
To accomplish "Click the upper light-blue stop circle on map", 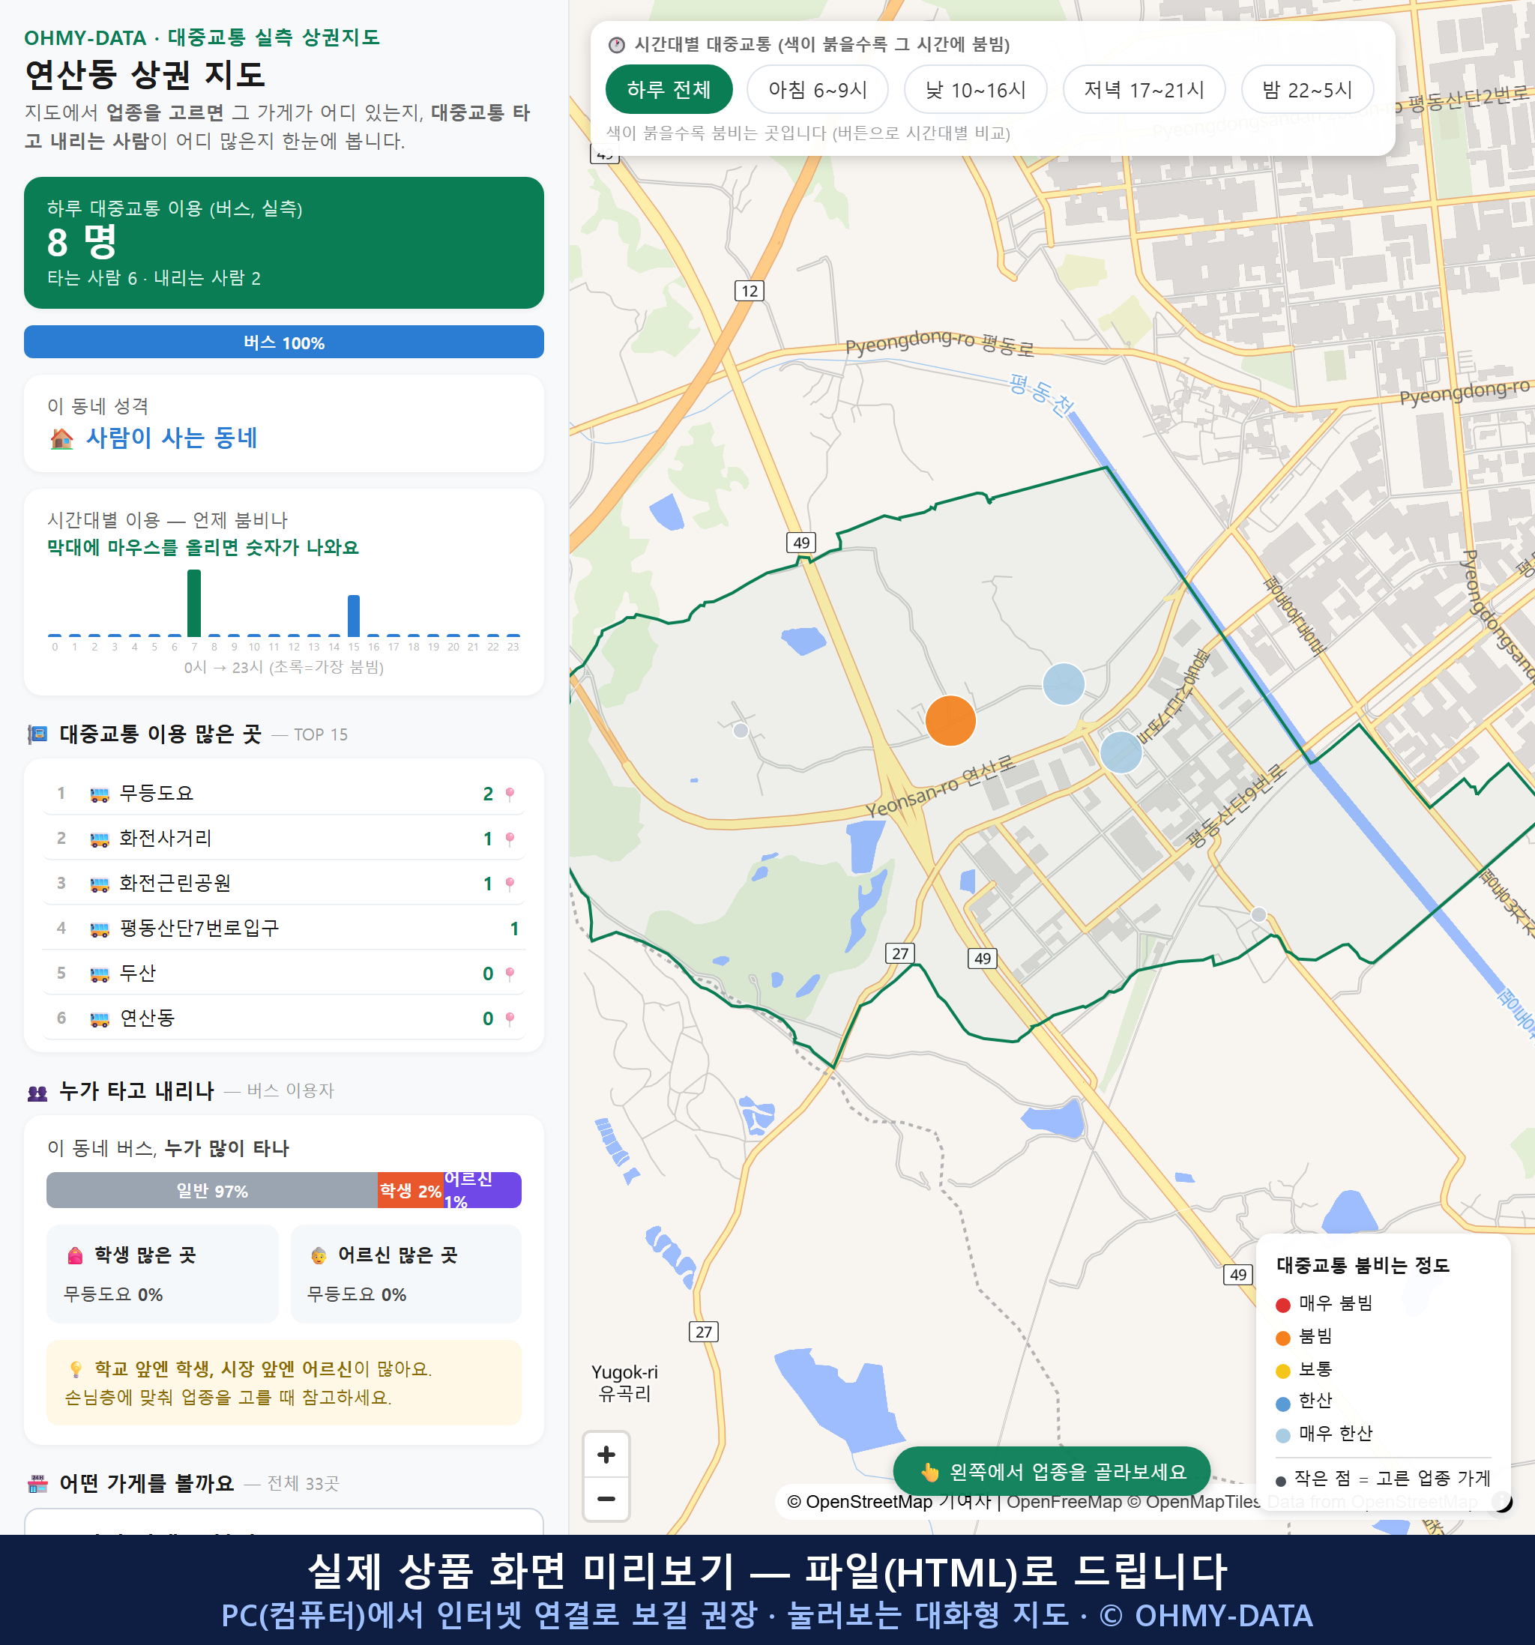I will click(1064, 683).
